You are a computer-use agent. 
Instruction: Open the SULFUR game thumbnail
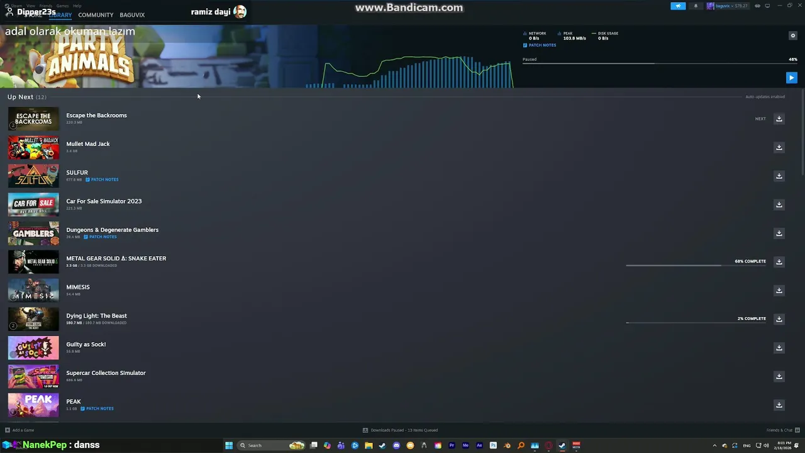click(x=33, y=176)
